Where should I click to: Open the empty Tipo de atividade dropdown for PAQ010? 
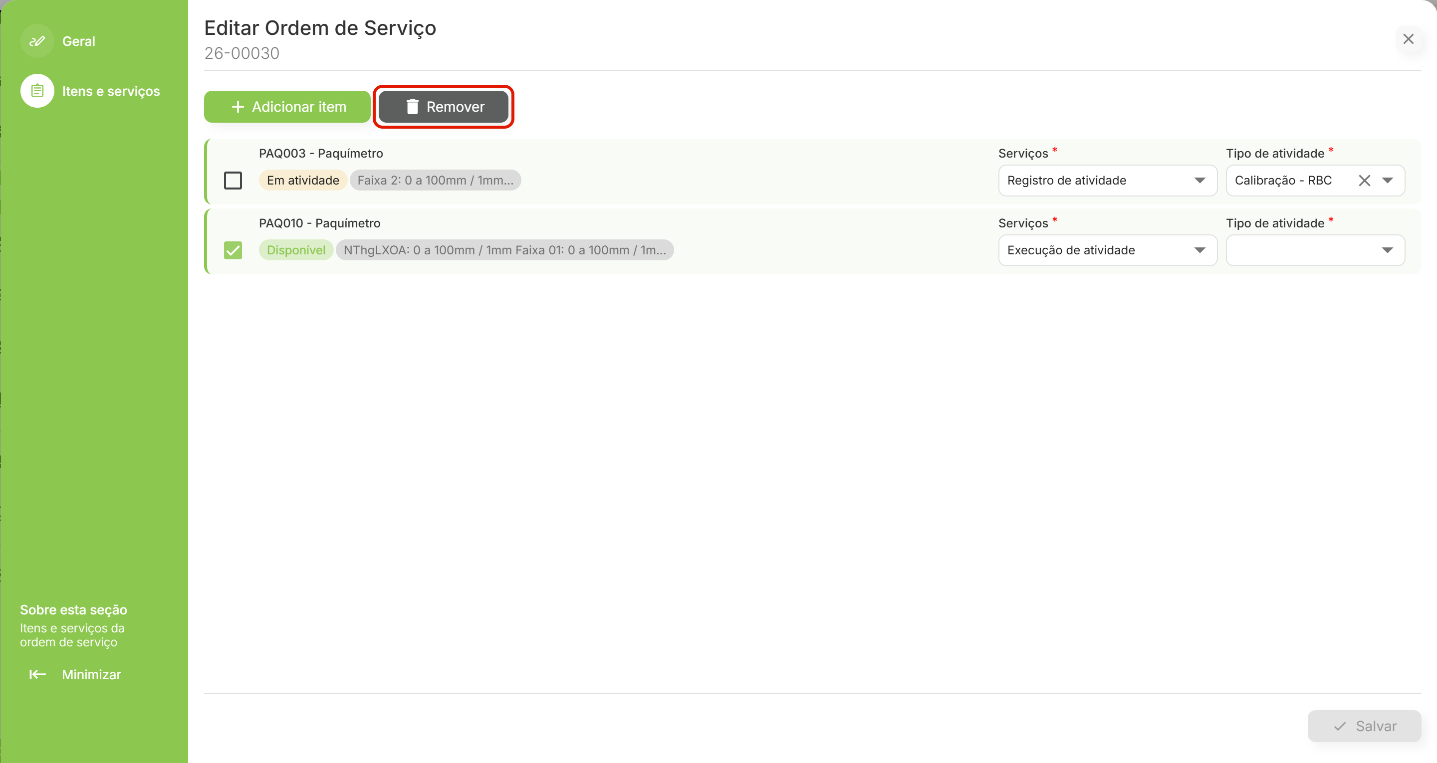click(1315, 250)
